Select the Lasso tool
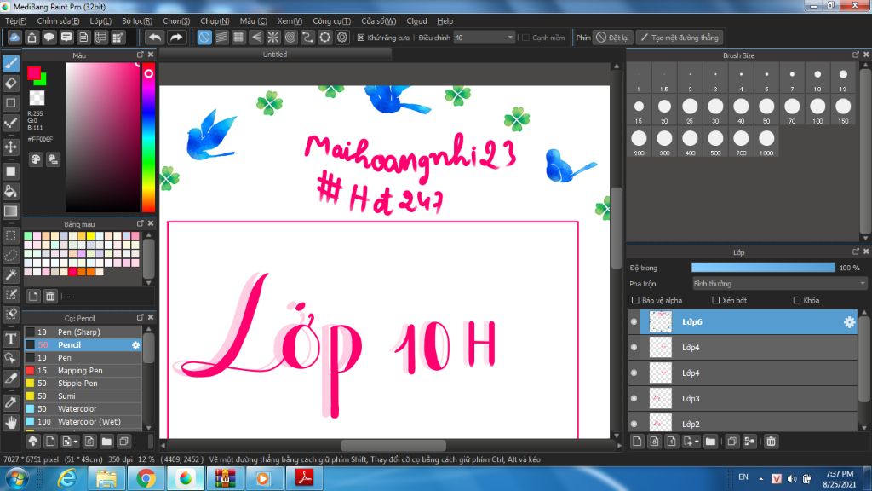 [x=10, y=255]
